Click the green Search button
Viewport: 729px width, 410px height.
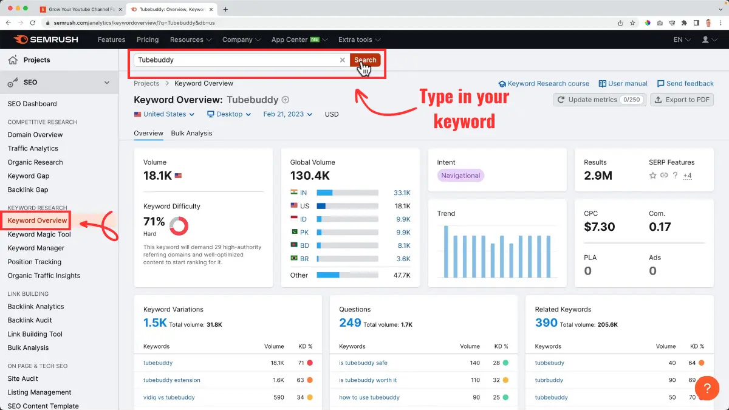tap(364, 60)
